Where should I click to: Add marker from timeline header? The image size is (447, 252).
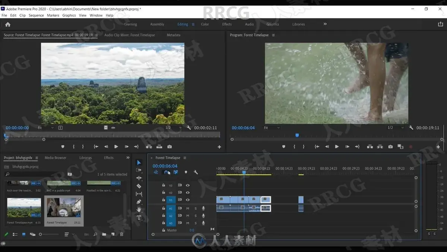[186, 172]
